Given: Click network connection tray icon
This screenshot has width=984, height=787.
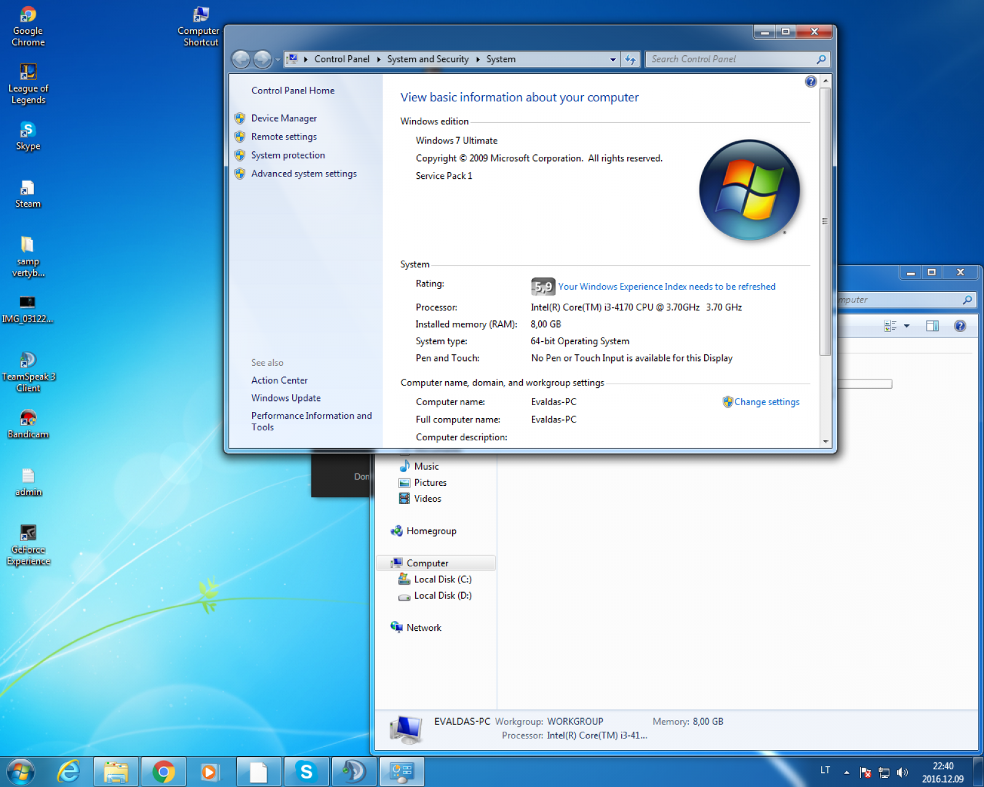Looking at the screenshot, I should click(884, 772).
